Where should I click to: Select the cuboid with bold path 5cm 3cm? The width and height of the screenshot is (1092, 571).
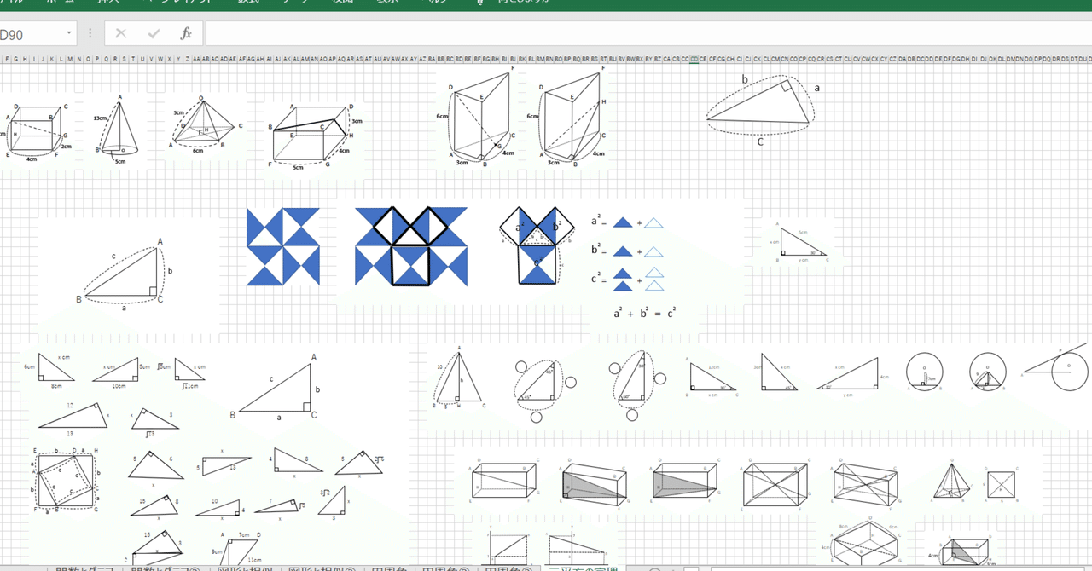pos(314,135)
